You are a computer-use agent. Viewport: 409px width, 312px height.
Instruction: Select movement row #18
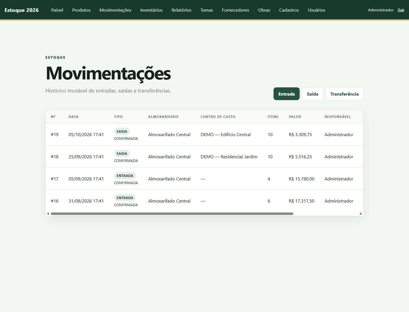[x=204, y=157]
